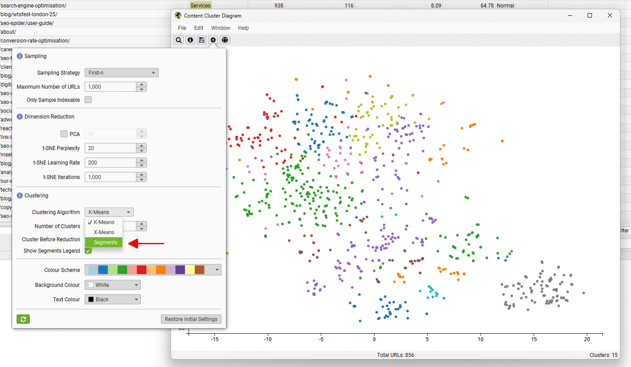Viewport: 631px width, 367px height.
Task: Open the File menu
Action: [182, 28]
